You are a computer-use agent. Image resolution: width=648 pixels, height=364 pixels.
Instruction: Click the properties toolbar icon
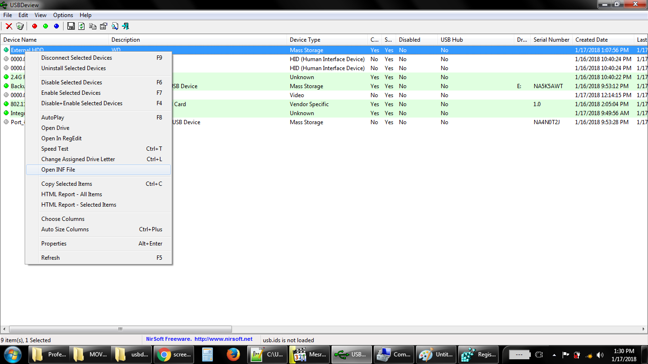click(x=103, y=26)
